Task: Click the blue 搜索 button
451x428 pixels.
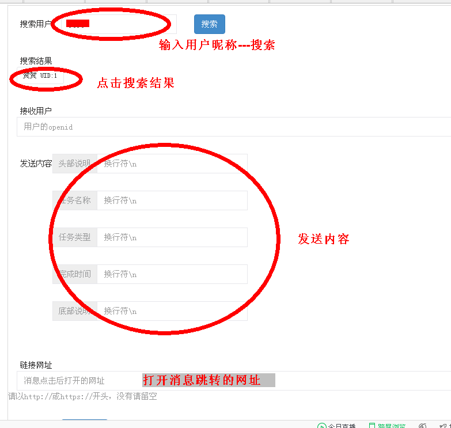Action: point(209,24)
